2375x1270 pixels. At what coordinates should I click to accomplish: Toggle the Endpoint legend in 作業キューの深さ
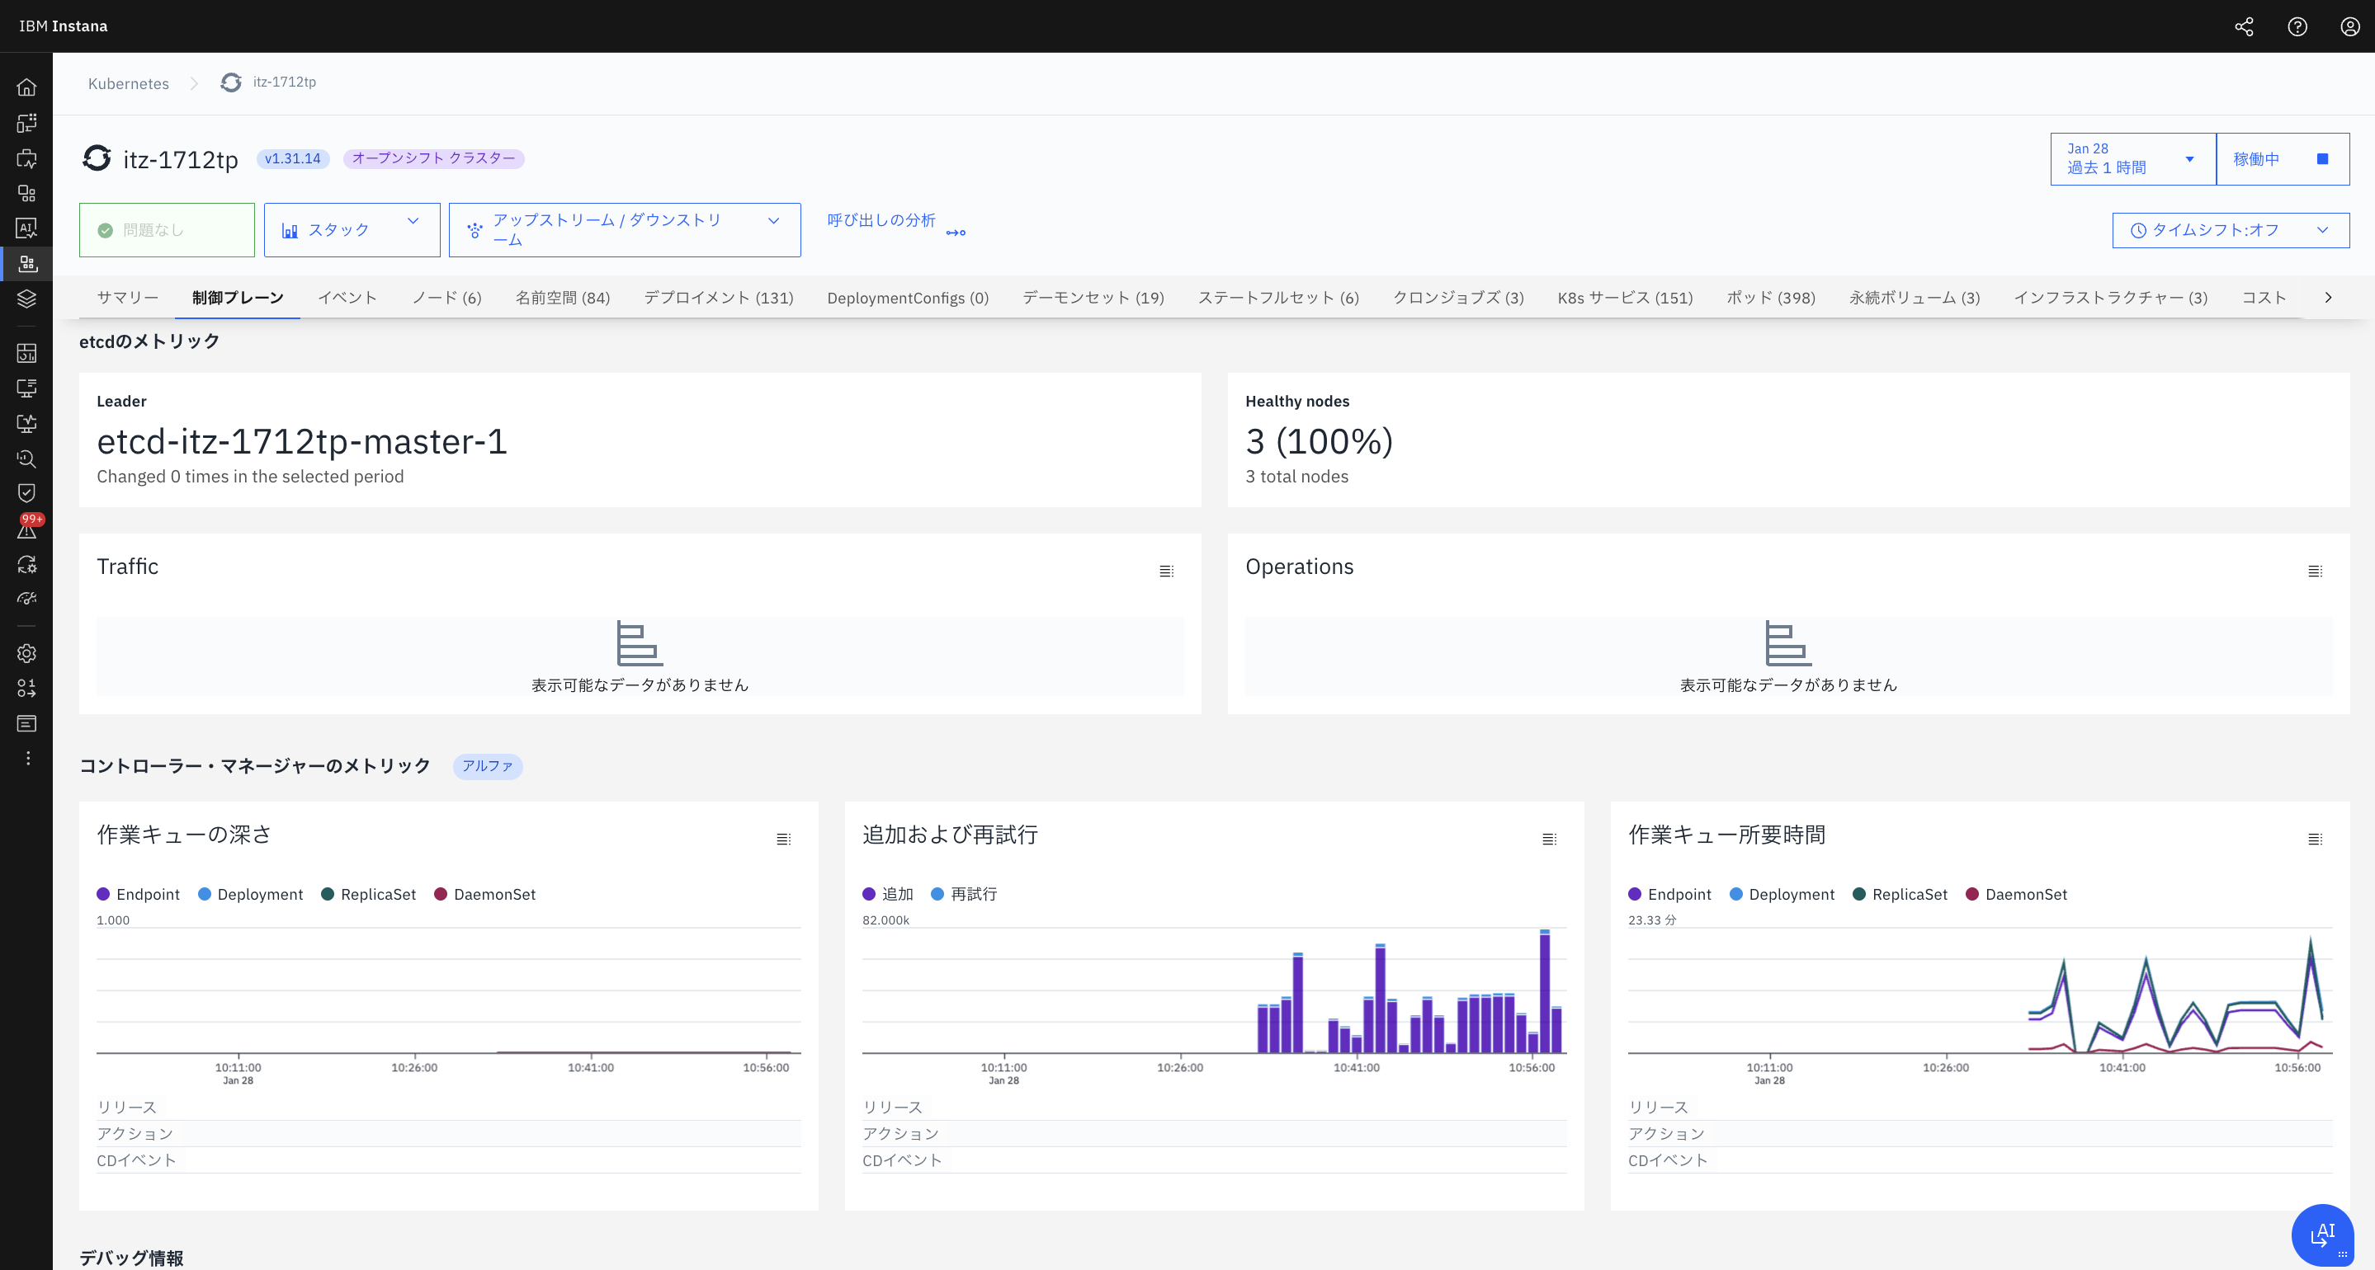[x=139, y=894]
